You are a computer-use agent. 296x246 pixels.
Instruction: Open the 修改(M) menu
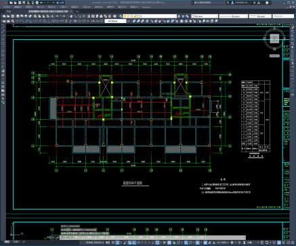[x=98, y=7]
